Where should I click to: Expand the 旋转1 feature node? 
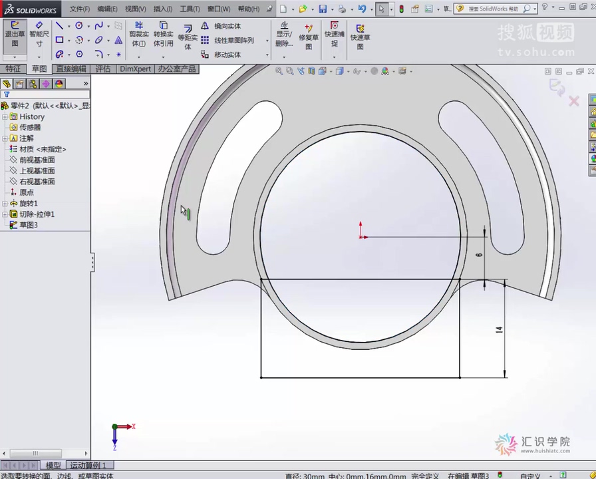5,203
